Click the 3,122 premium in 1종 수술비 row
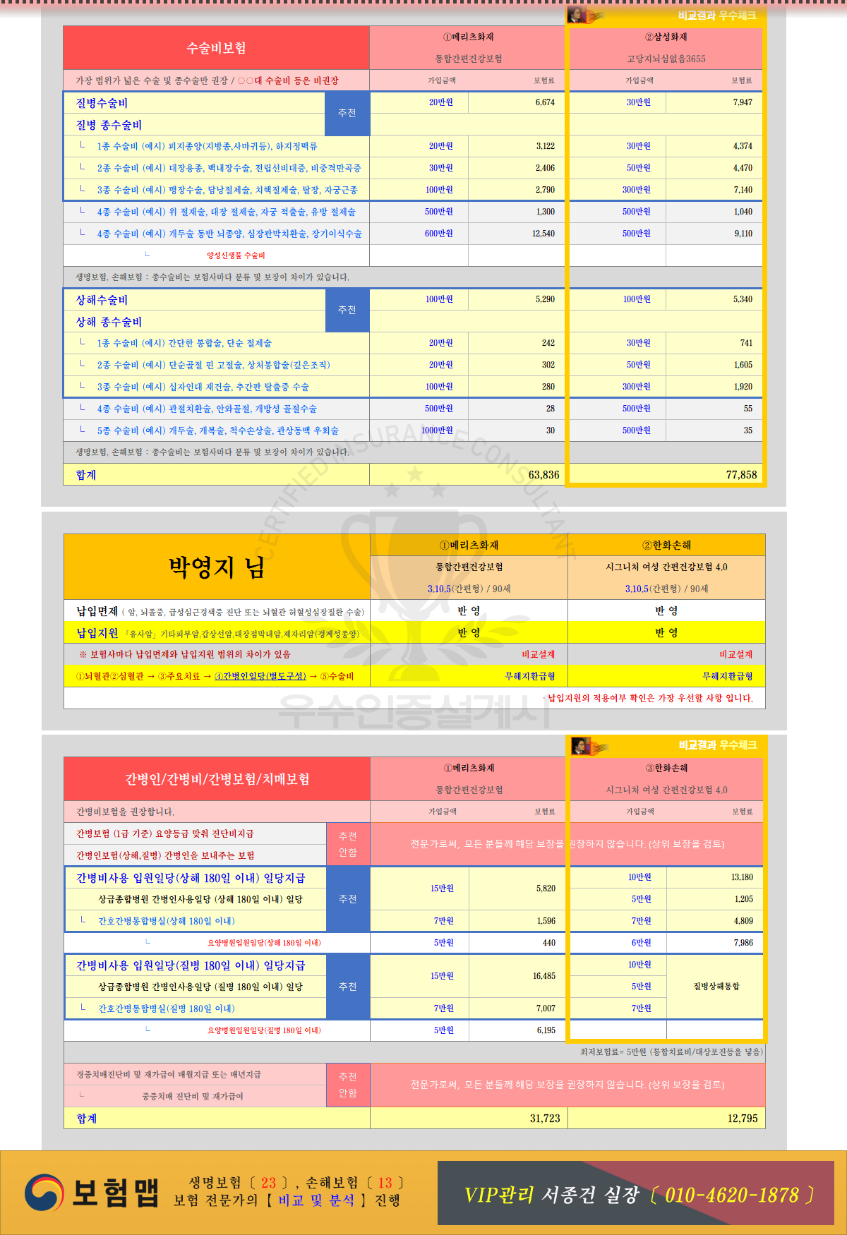Image resolution: width=847 pixels, height=1235 pixels. 545,146
